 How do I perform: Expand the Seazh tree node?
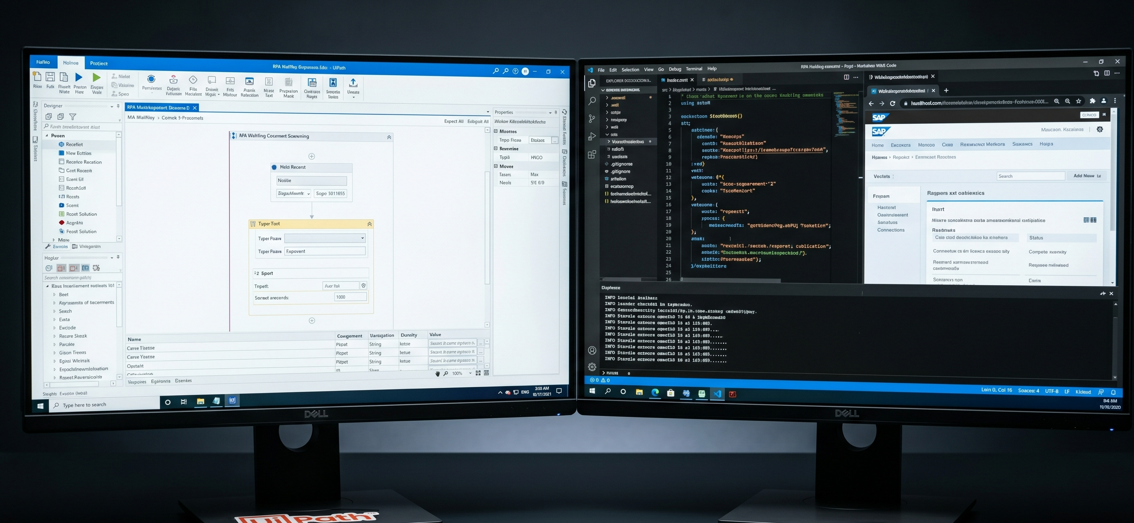click(54, 311)
